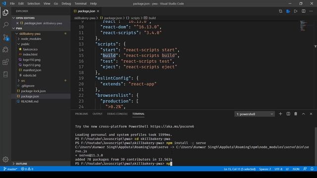Open the Source Control view
Image resolution: width=317 pixels, height=178 pixels.
pos(5,38)
